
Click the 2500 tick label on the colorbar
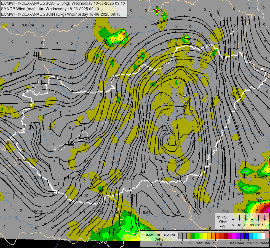[x=248, y=243]
